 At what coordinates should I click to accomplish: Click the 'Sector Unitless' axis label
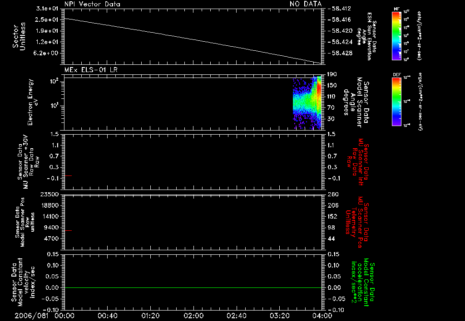click(19, 36)
